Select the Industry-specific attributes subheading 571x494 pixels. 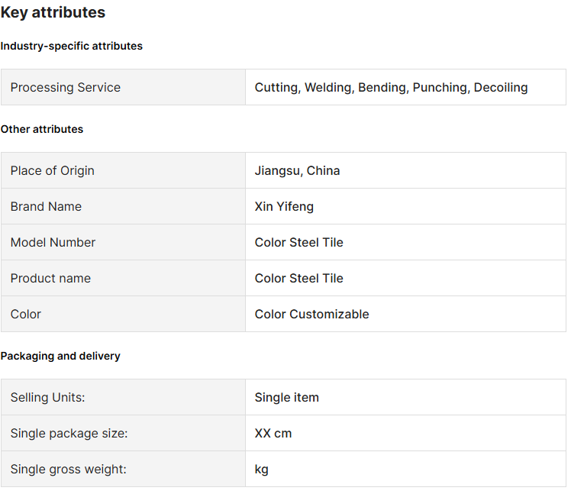click(72, 46)
